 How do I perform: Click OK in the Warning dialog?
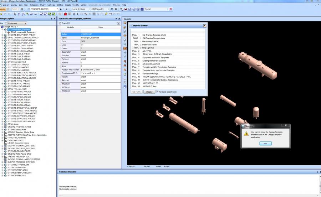click(x=265, y=144)
